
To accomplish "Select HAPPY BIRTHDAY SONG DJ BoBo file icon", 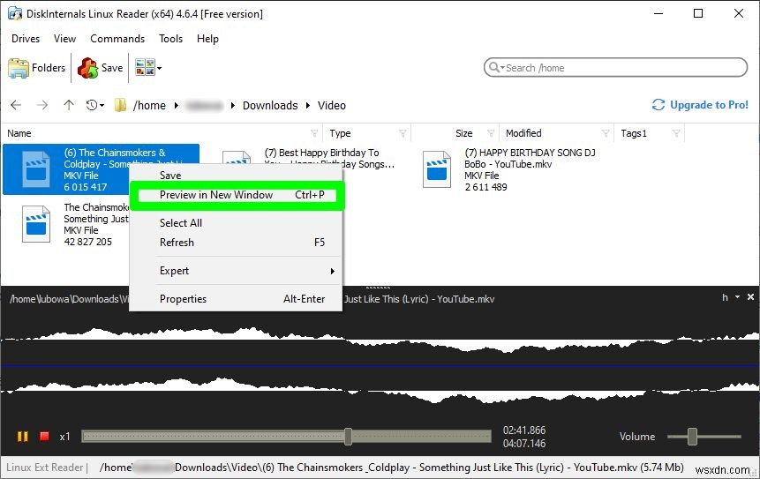I will (437, 169).
